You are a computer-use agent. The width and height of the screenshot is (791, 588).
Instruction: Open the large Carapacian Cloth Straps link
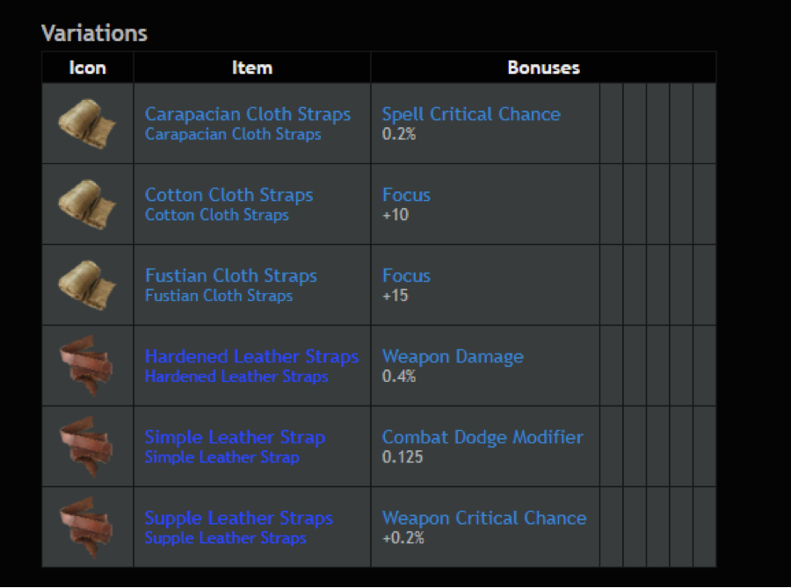click(248, 114)
